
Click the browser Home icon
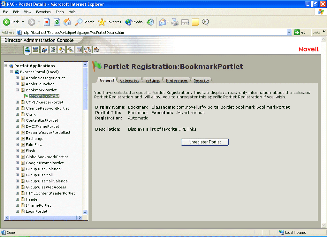tap(67, 22)
